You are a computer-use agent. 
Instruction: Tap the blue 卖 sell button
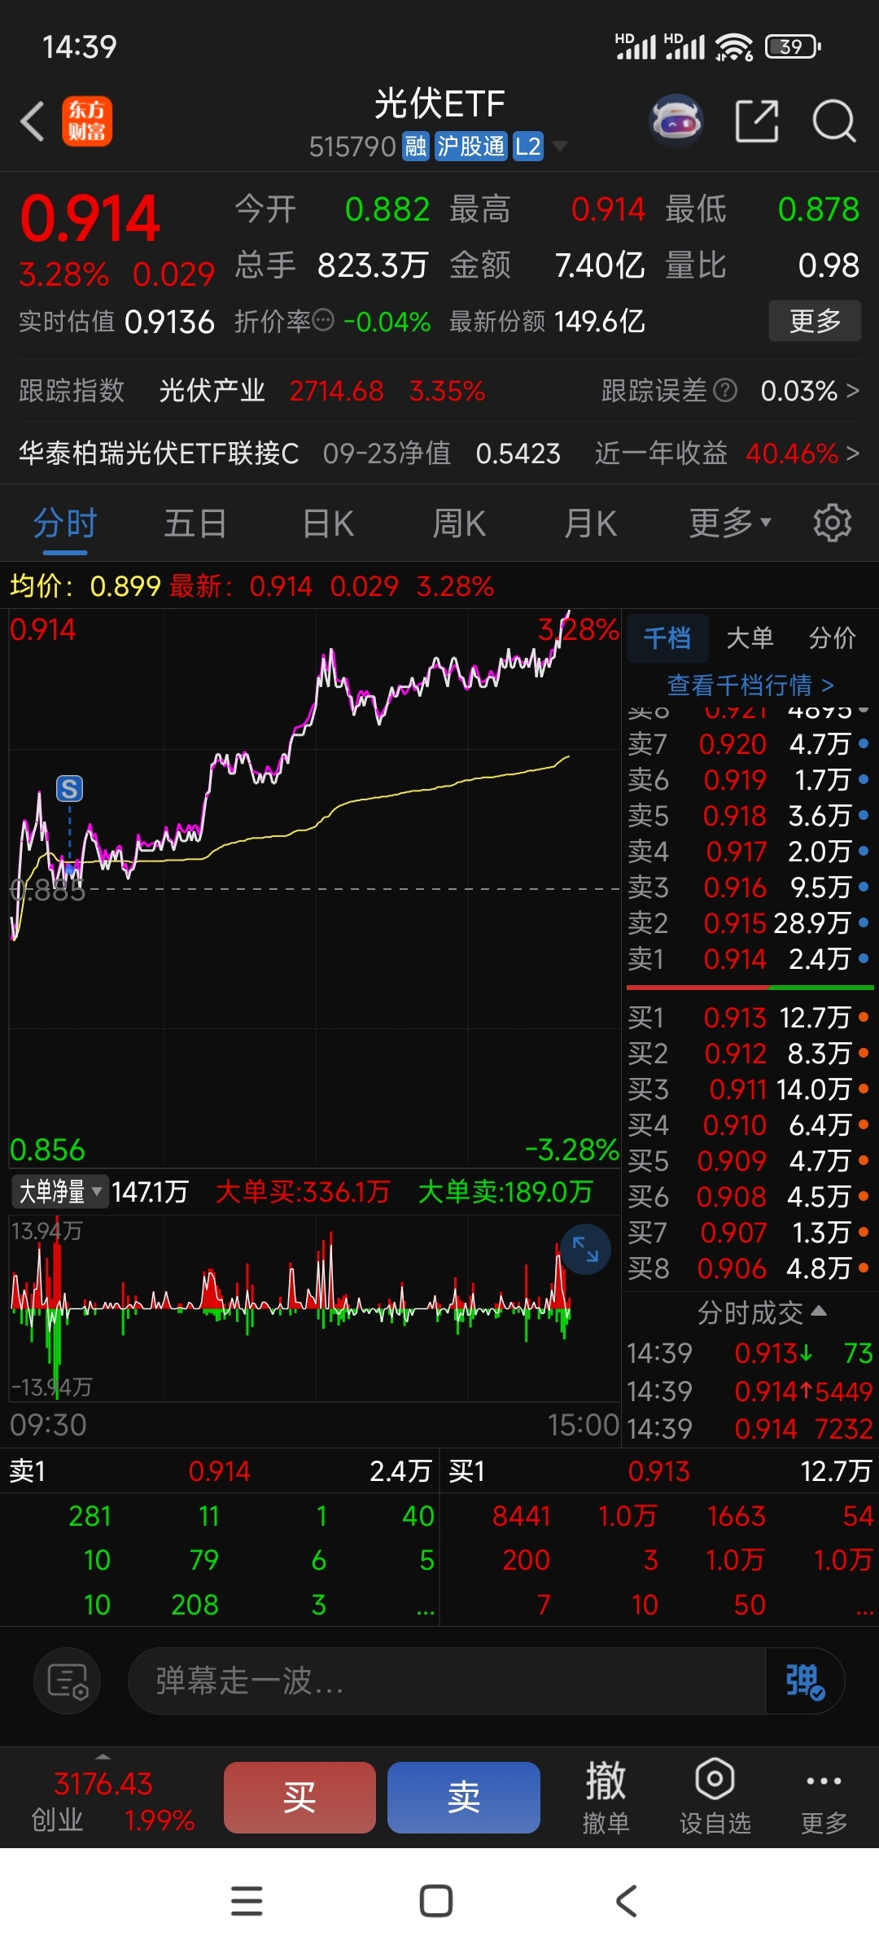(464, 1798)
